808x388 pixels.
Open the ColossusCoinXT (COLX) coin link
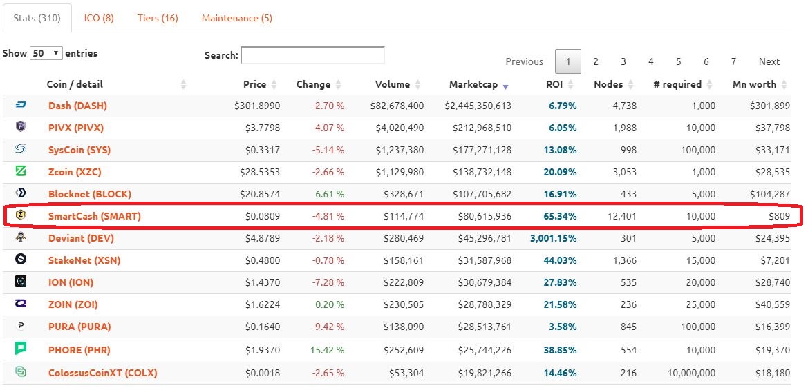click(x=102, y=373)
